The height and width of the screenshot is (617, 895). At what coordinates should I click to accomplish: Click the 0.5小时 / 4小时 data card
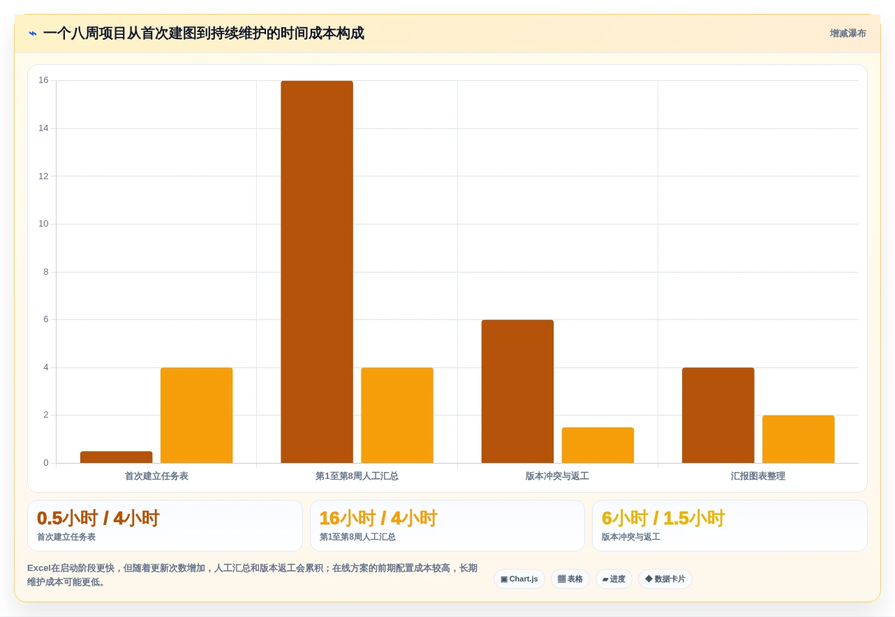pyautogui.click(x=165, y=526)
